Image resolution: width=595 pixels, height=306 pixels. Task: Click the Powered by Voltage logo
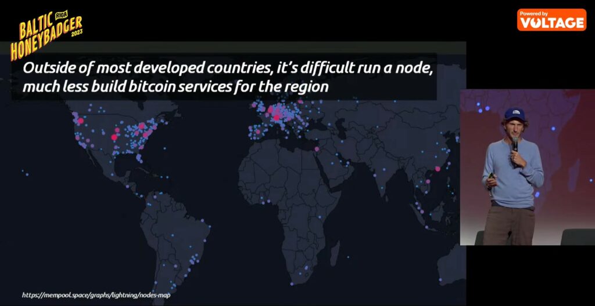(x=551, y=20)
